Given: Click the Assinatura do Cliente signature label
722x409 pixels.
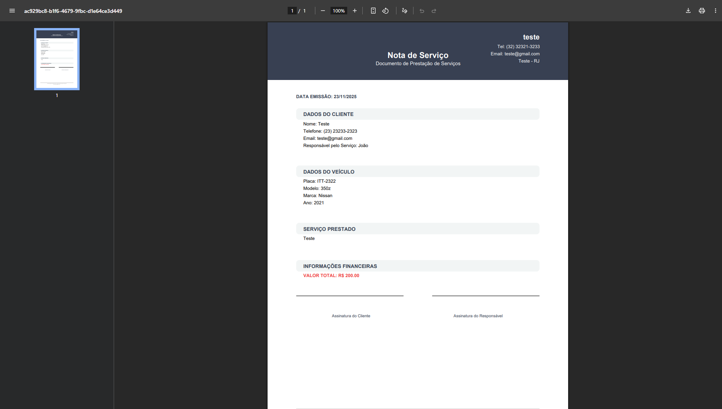Looking at the screenshot, I should click(x=351, y=316).
